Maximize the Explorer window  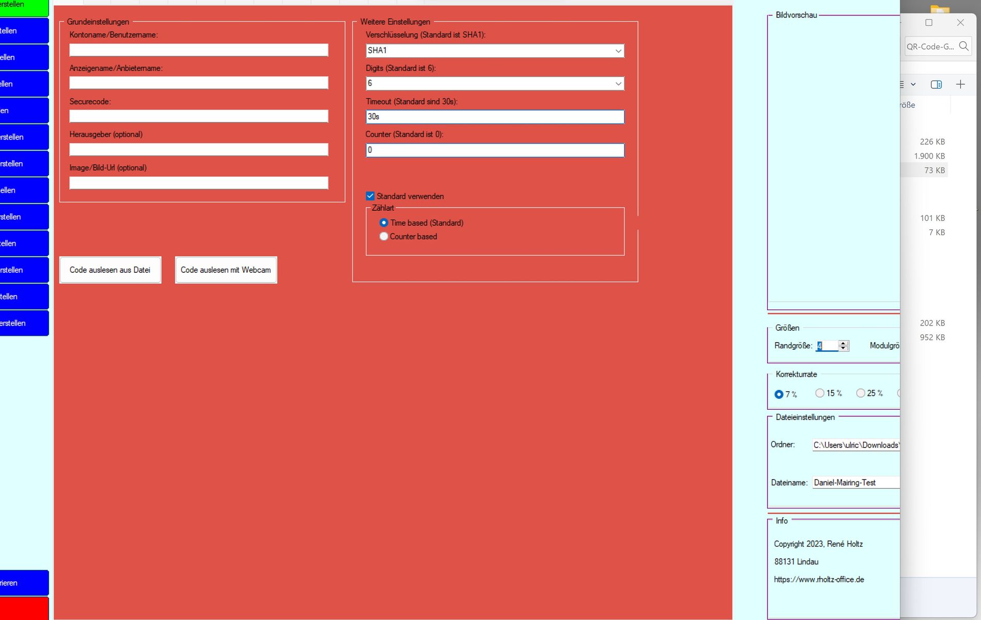click(929, 23)
